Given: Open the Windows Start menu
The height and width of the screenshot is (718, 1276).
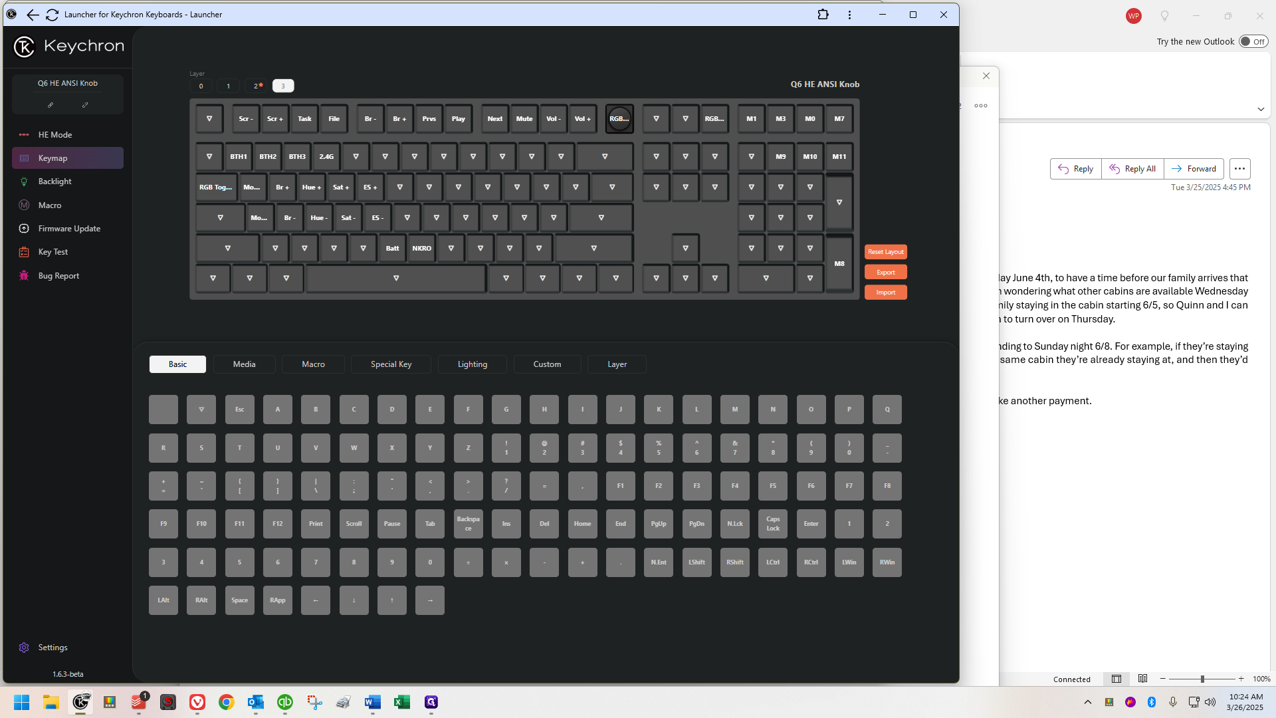Looking at the screenshot, I should click(21, 702).
